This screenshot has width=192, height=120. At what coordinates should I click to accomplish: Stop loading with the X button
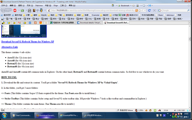154,10
